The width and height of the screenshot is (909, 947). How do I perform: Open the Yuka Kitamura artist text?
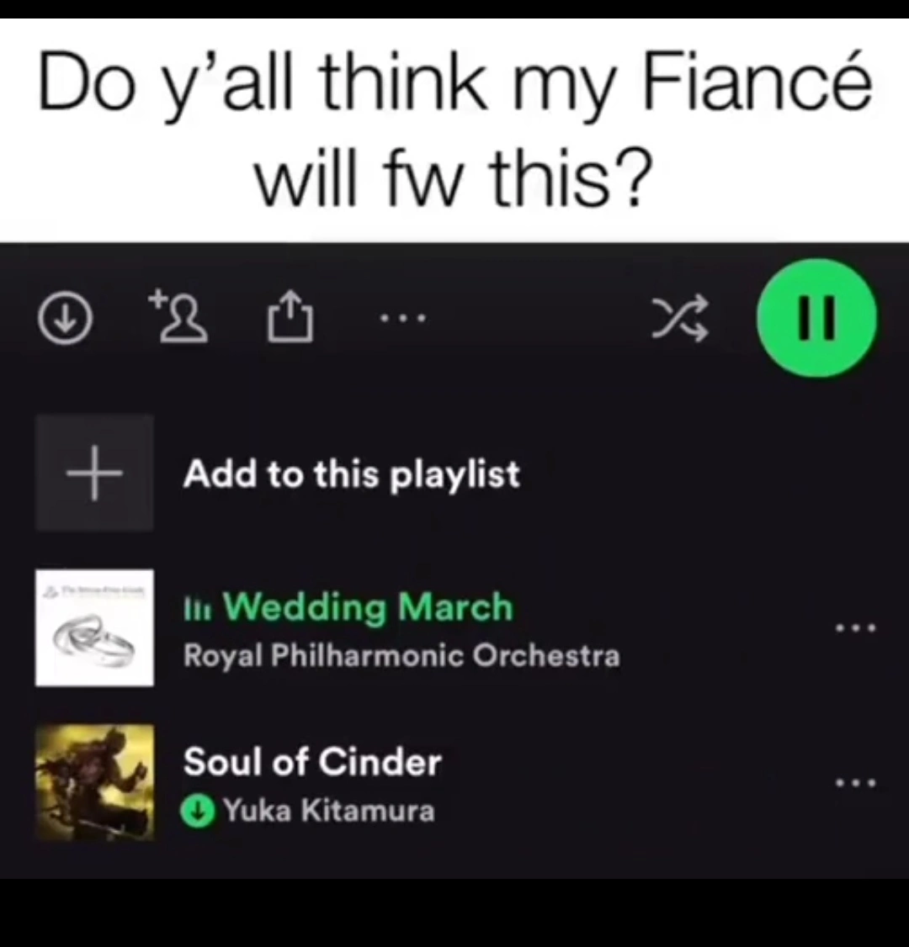(x=329, y=811)
